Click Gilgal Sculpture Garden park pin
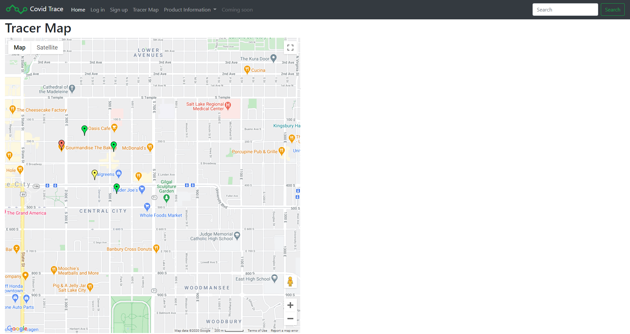The width and height of the screenshot is (630, 334). pyautogui.click(x=166, y=198)
